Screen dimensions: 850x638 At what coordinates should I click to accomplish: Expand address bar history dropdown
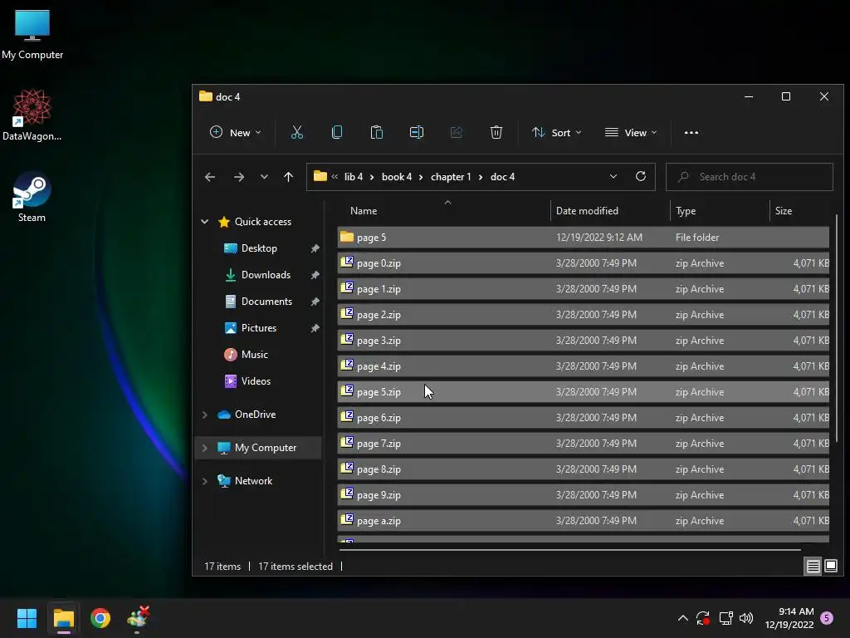coord(613,176)
